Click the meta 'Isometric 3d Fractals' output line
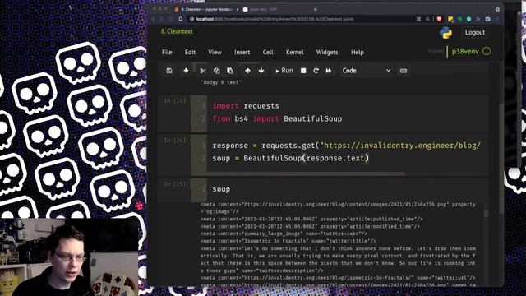The height and width of the screenshot is (296, 526). 288,241
